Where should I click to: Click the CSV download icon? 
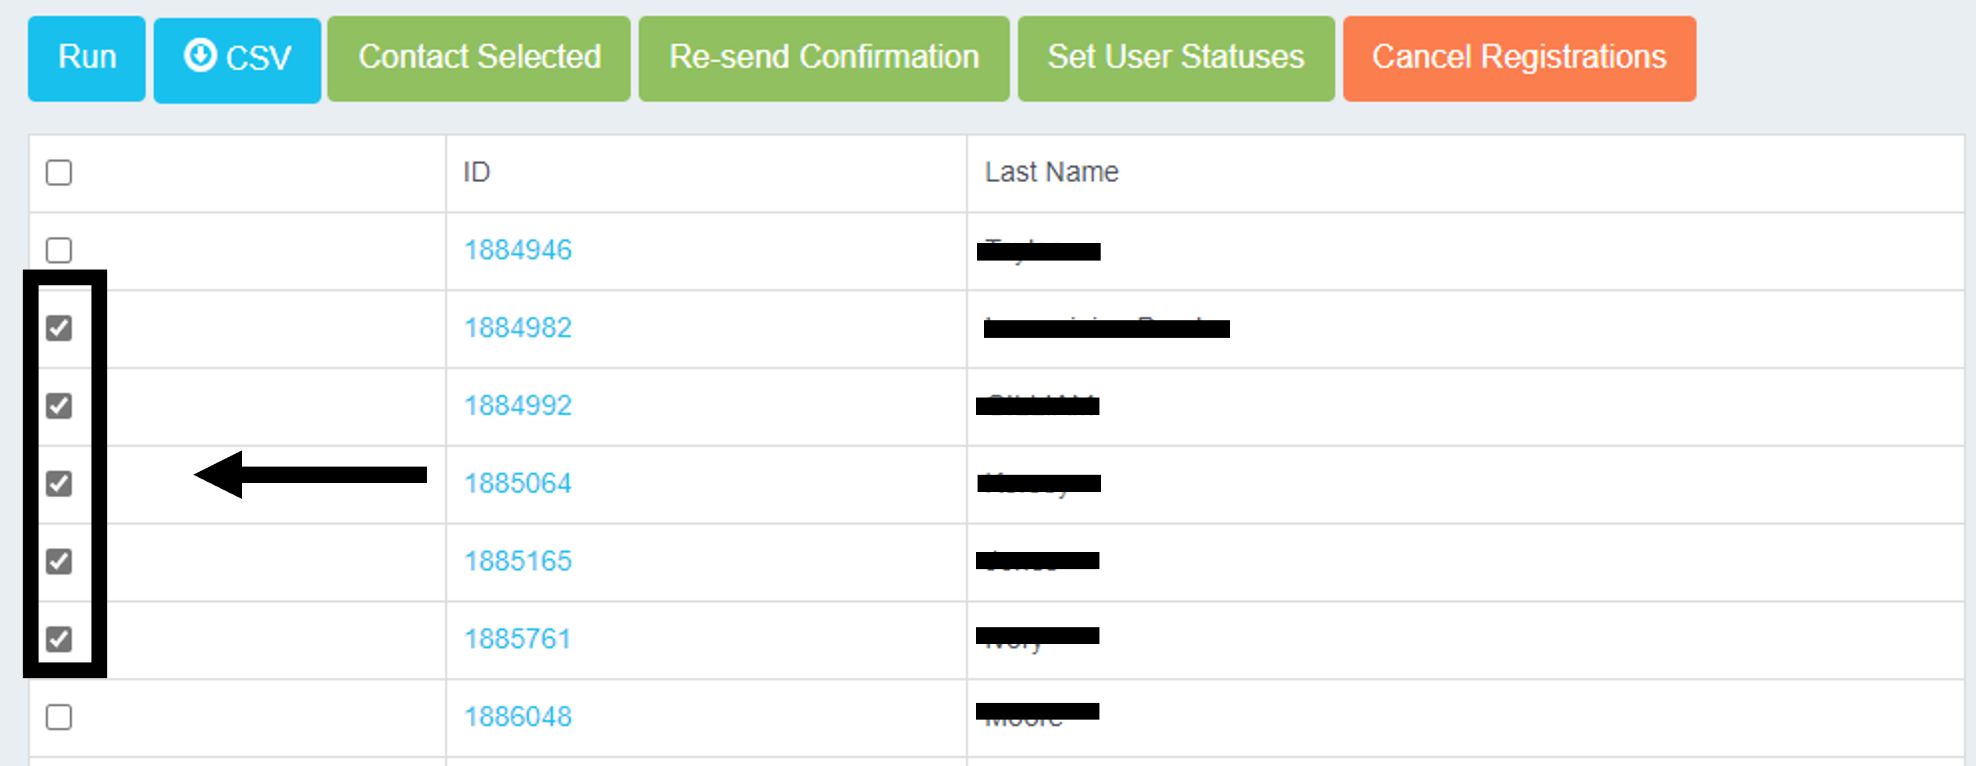[x=201, y=57]
